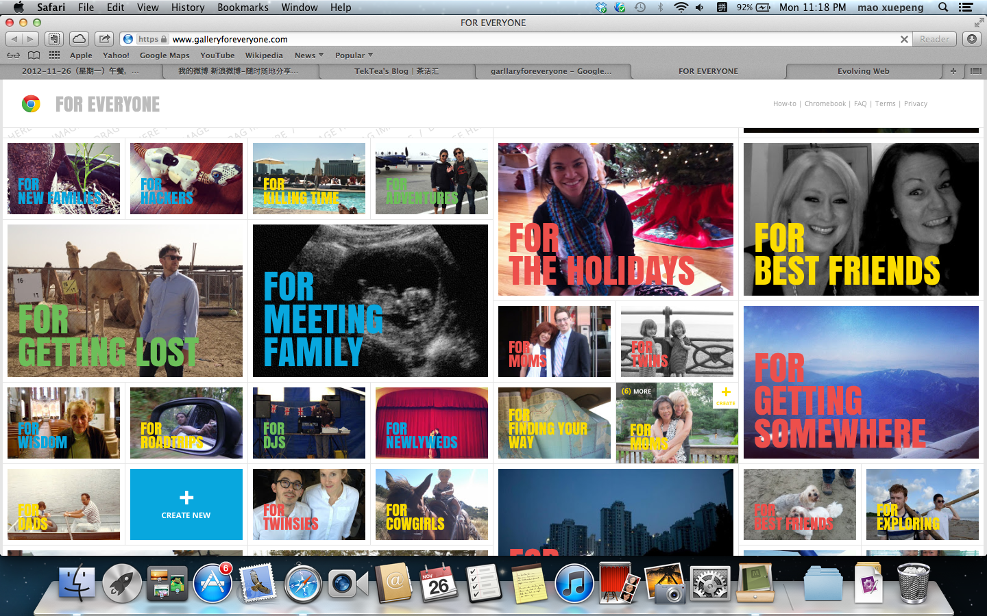Screen dimensions: 987x616
Task: Show the Top Sites grid icon
Action: [x=54, y=55]
